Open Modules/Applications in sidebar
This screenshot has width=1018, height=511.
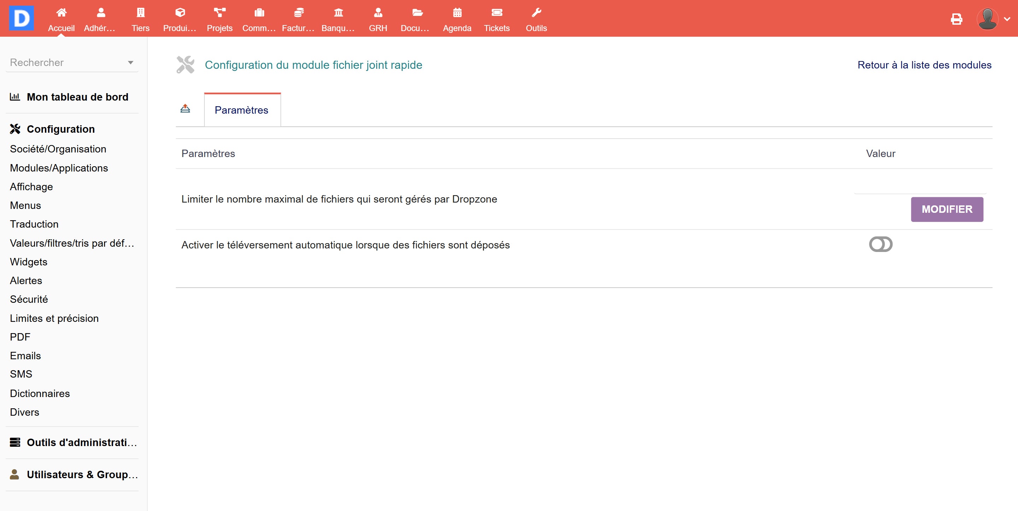[x=59, y=168]
